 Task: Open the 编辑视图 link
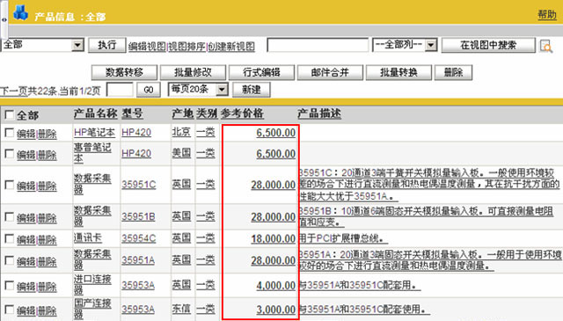click(x=148, y=47)
